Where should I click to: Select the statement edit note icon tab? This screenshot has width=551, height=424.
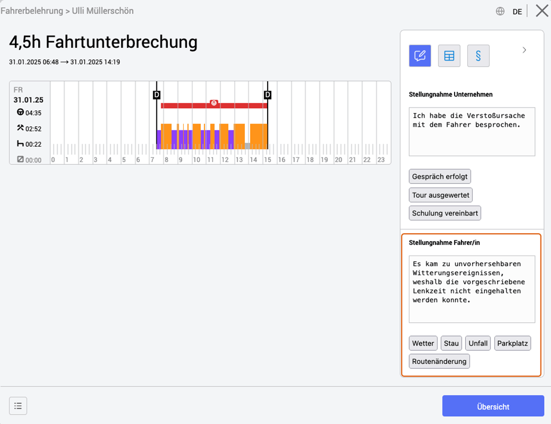pos(420,56)
